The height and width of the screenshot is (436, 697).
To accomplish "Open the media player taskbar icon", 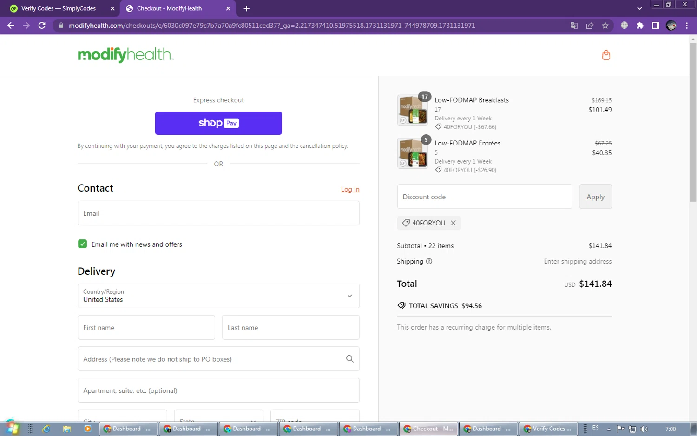I will (x=88, y=429).
